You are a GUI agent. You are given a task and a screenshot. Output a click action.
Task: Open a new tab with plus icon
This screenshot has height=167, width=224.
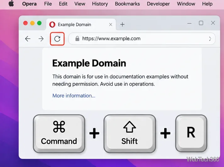coord(122,25)
